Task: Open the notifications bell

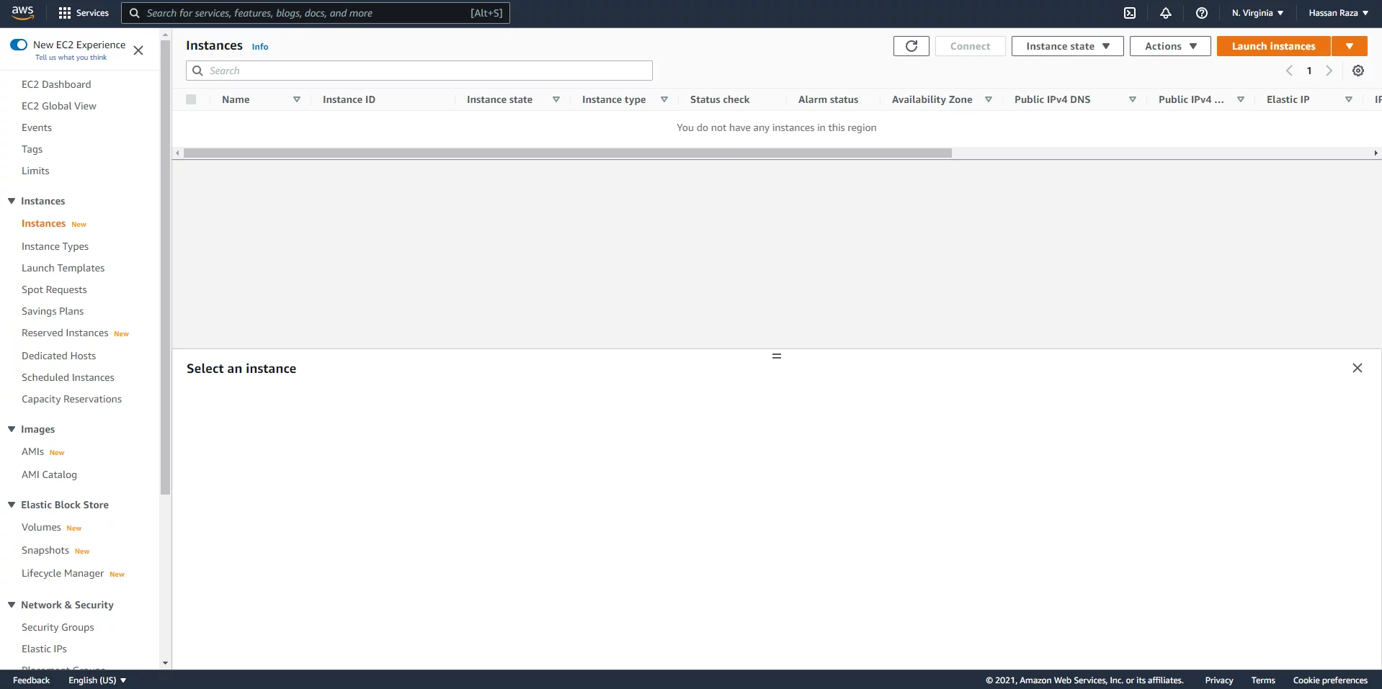Action: pos(1166,13)
